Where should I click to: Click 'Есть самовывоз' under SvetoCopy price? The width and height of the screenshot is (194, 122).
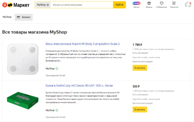coord(140,95)
